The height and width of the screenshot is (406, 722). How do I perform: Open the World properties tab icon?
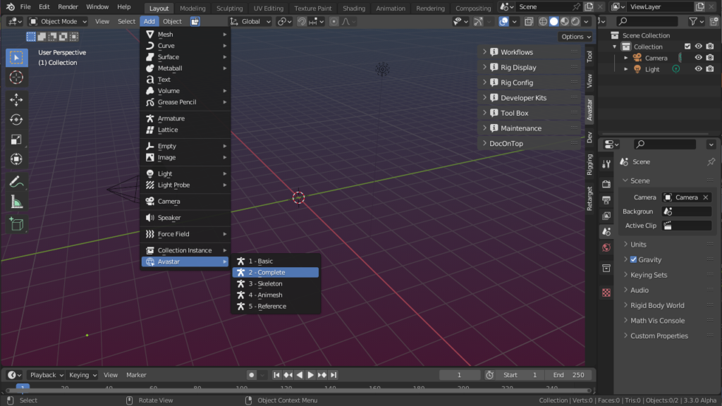pos(606,247)
